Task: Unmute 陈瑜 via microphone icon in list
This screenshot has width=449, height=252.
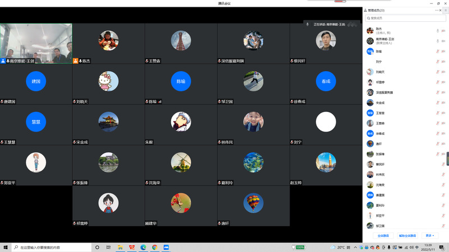Action: click(x=438, y=52)
